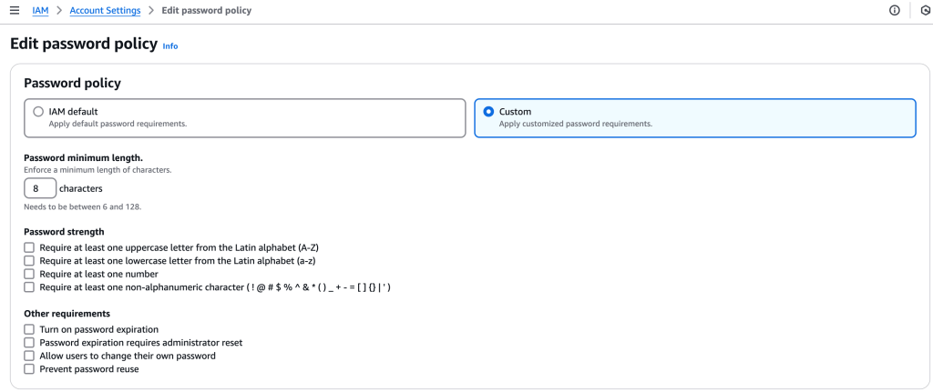Check the Prevent password reuse box
Image resolution: width=933 pixels, height=392 pixels.
tap(30, 369)
